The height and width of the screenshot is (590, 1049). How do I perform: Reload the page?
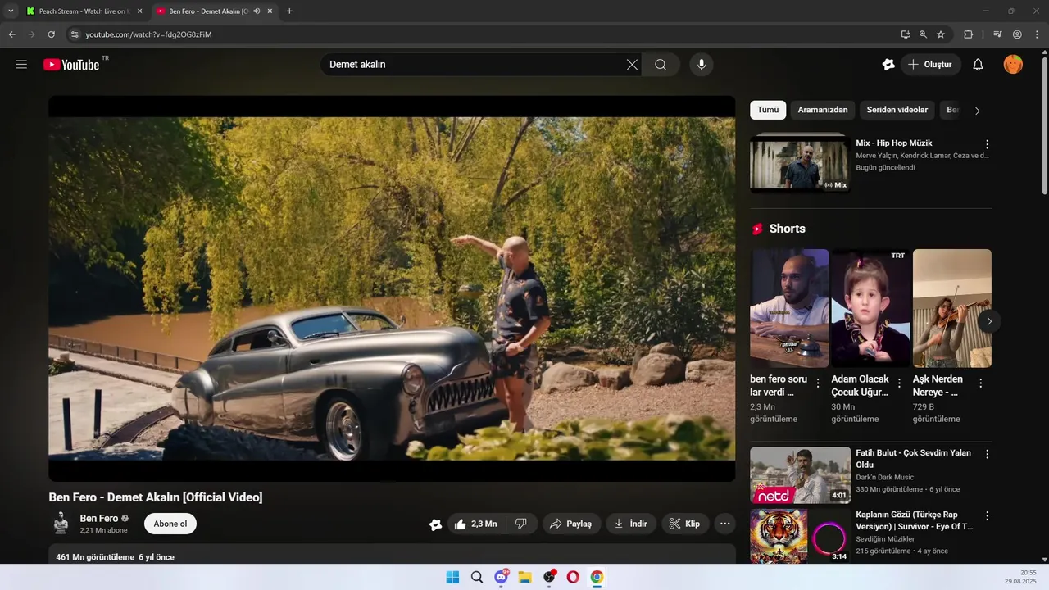[51, 34]
